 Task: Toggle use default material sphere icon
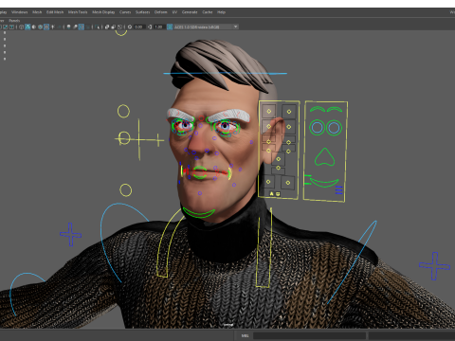pyautogui.click(x=34, y=27)
